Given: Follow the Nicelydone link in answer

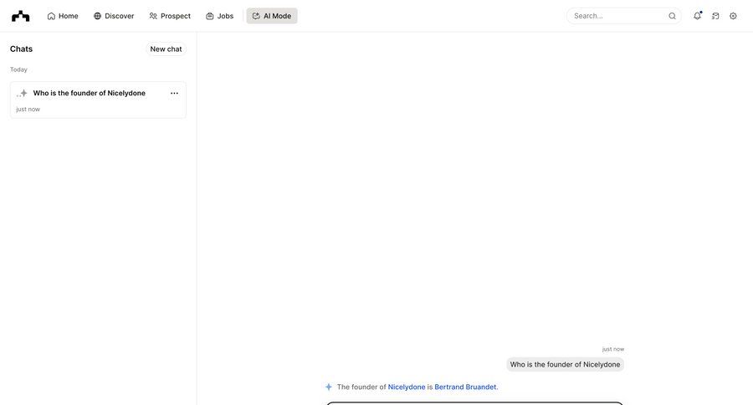Looking at the screenshot, I should tap(407, 387).
